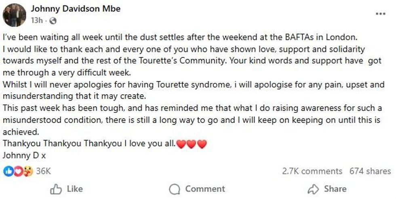The width and height of the screenshot is (396, 199).
Task: Show the 2.7K comments
Action: [312, 171]
